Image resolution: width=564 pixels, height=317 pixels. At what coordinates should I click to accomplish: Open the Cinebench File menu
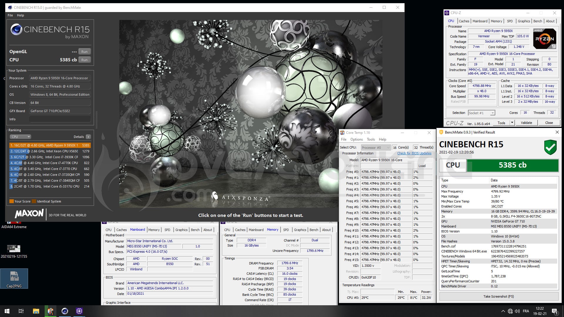coord(10,15)
